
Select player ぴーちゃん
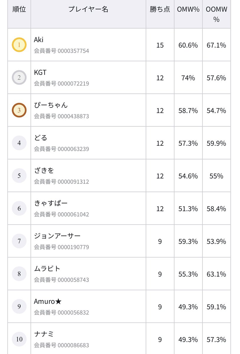(51, 105)
